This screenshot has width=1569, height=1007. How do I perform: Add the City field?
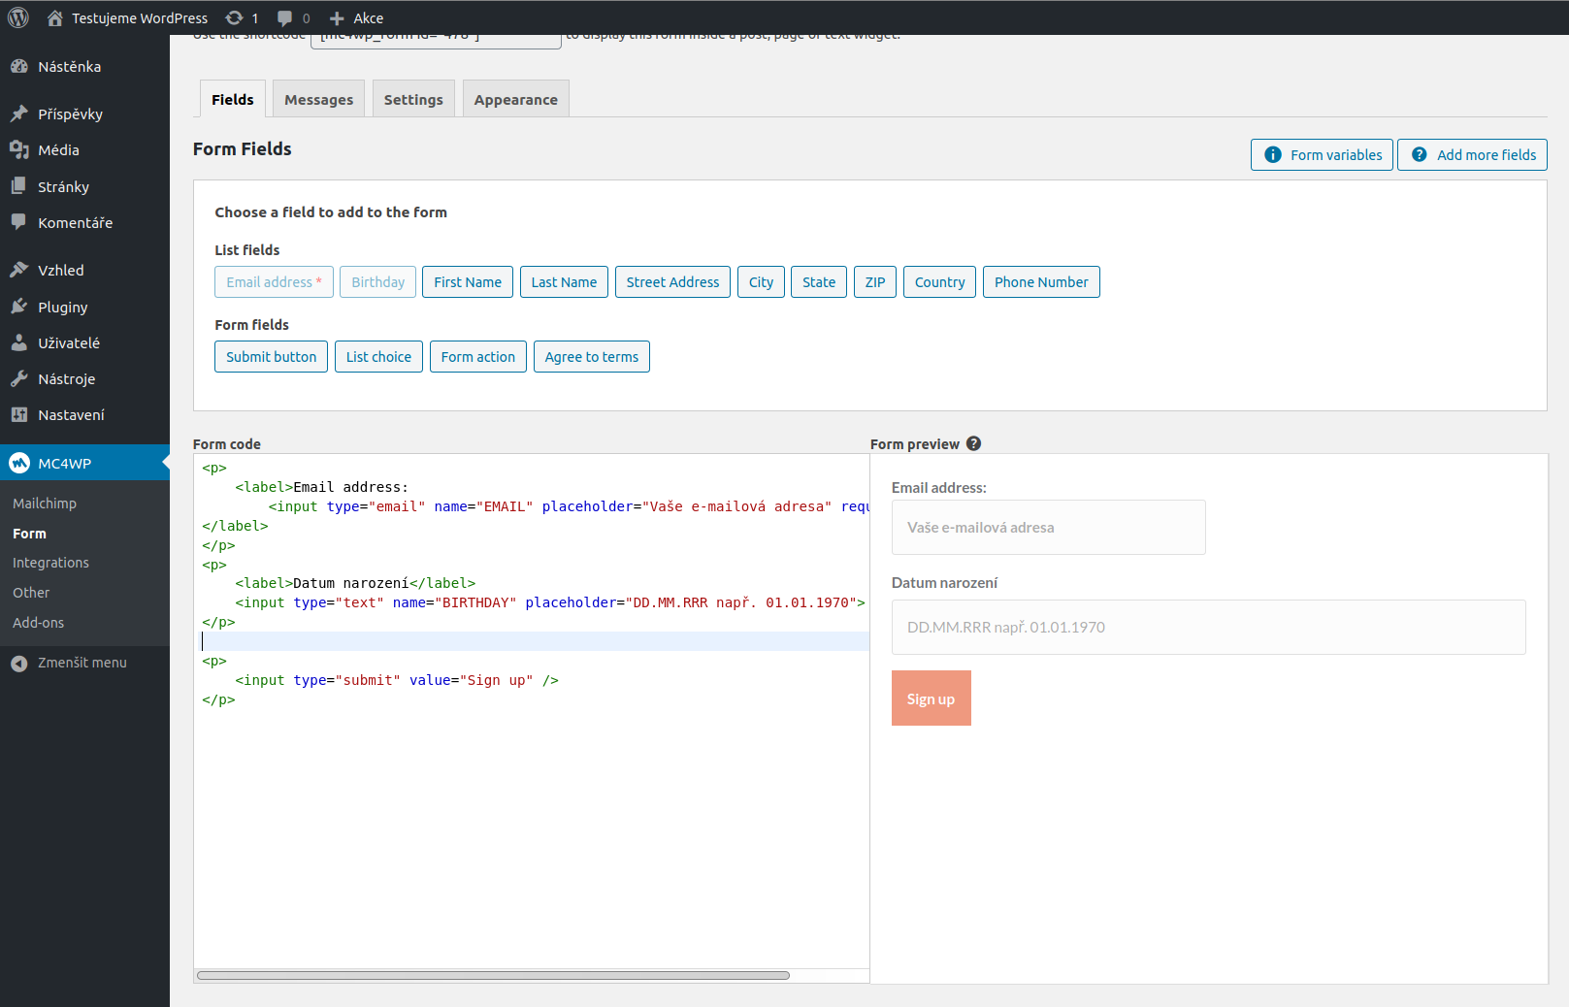pyautogui.click(x=762, y=282)
